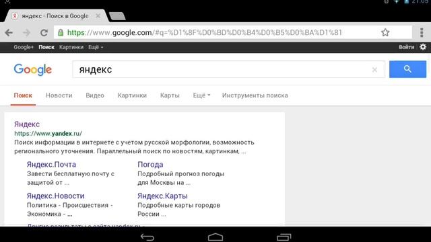Tap the Android home navigation button
Image resolution: width=431 pixels, height=242 pixels.
(215, 237)
